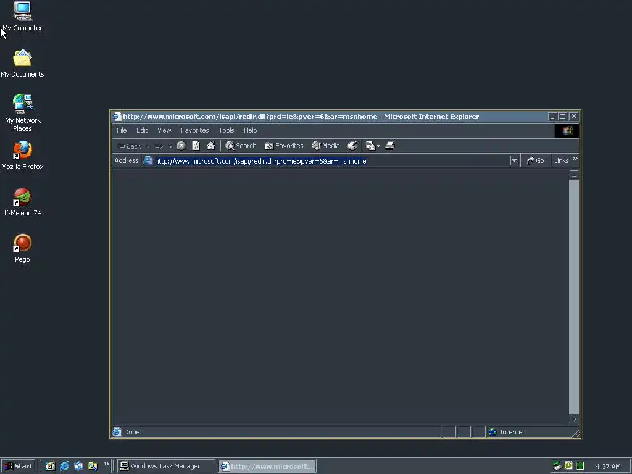Click the yellow magnifier tray icon
The image size is (632, 474).
point(568,466)
